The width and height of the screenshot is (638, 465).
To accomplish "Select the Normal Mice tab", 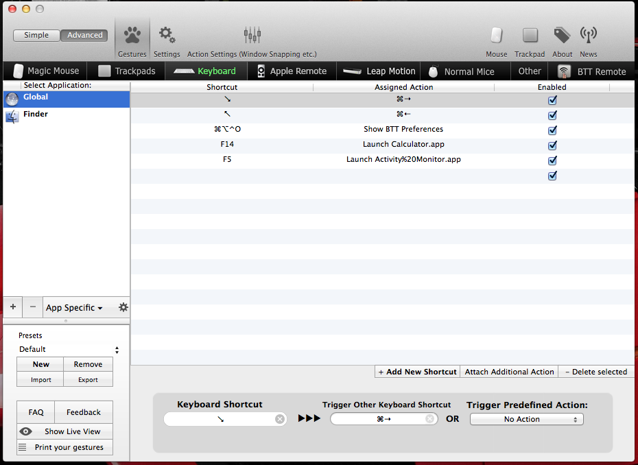I will point(465,71).
